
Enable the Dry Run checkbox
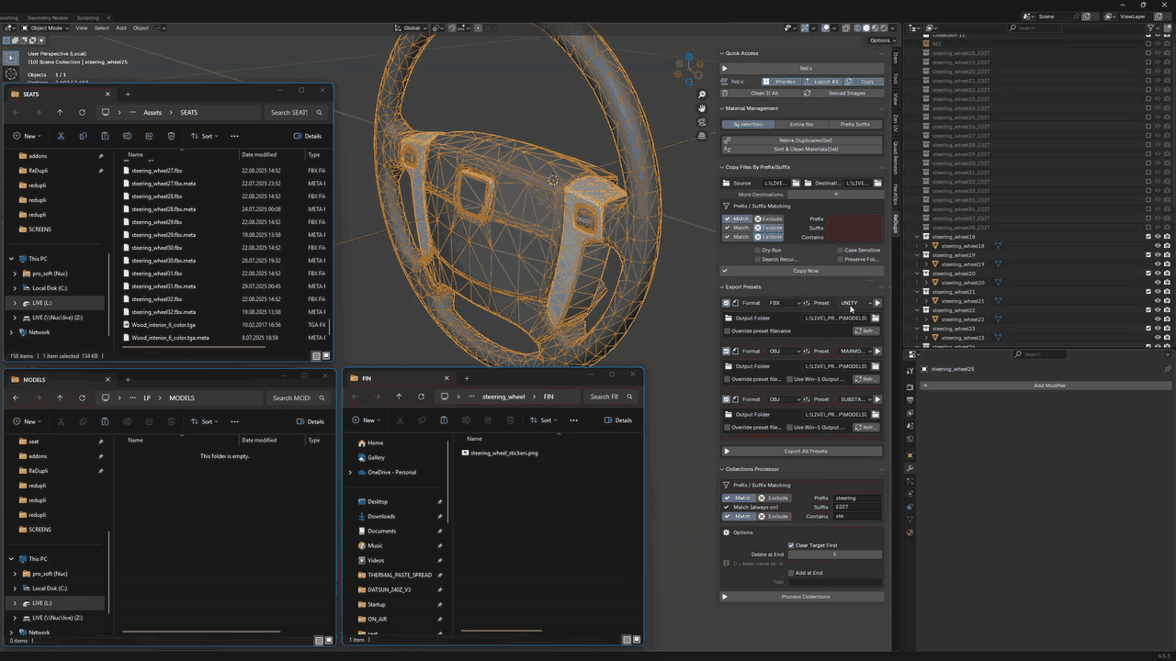(x=756, y=250)
